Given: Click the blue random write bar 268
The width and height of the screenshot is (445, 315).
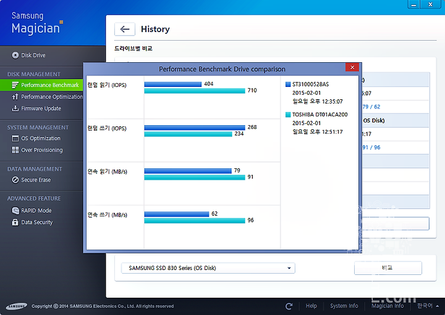Looking at the screenshot, I should click(195, 128).
